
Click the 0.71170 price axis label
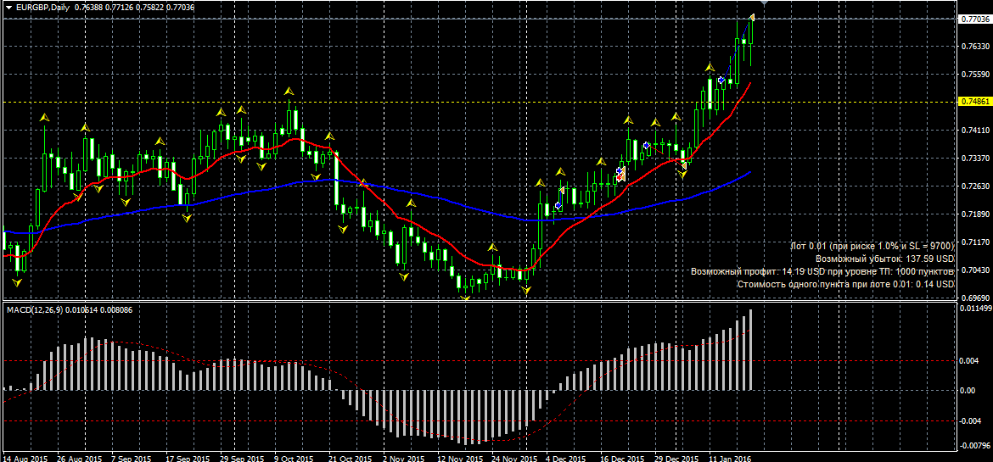point(974,242)
